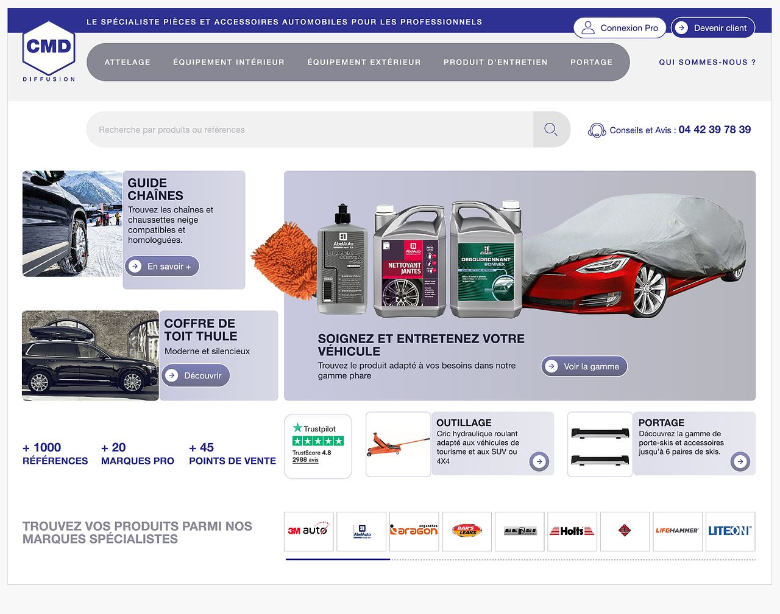780x614 pixels.
Task: Click the user icon on Connexion Pro
Action: click(x=588, y=27)
